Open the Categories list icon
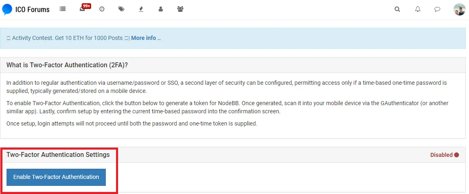 (x=63, y=9)
